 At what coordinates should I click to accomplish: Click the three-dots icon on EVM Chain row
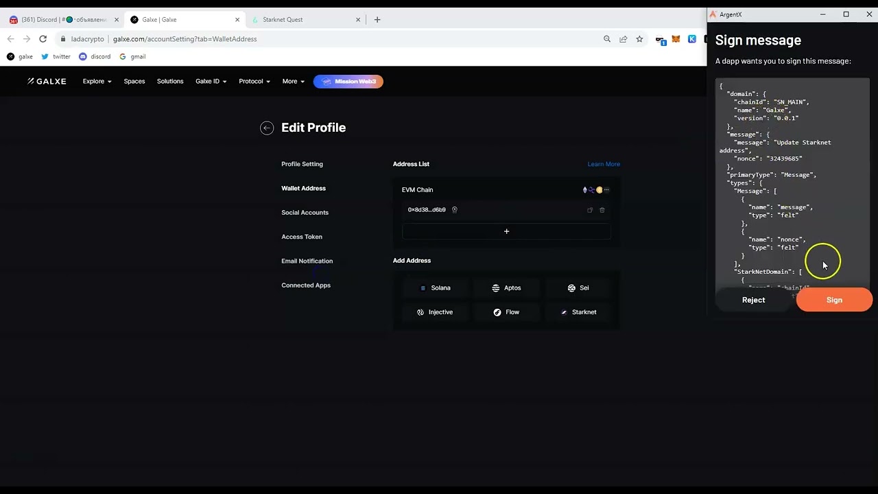[x=606, y=190]
